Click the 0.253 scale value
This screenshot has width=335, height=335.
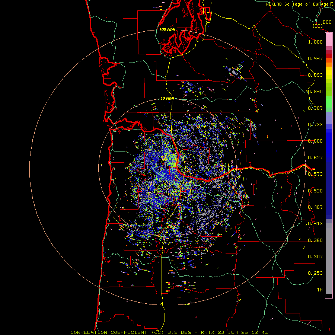pos(315,273)
